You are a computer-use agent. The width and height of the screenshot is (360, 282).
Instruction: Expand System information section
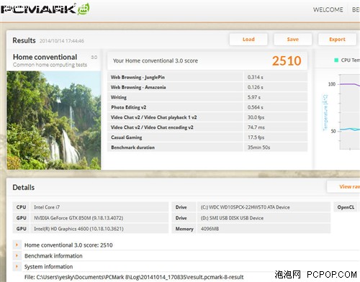[x=17, y=266]
